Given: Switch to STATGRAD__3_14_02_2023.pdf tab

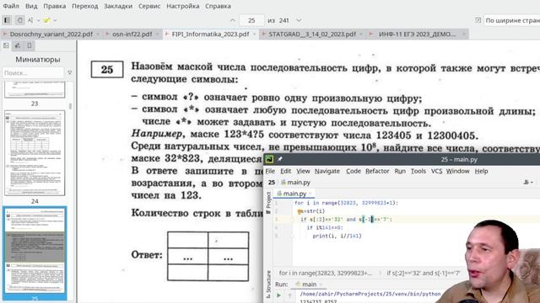Looking at the screenshot, I should coord(312,34).
